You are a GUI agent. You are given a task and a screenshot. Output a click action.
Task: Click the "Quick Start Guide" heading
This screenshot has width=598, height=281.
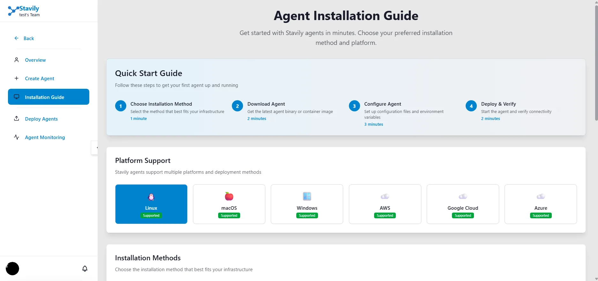[x=149, y=73]
